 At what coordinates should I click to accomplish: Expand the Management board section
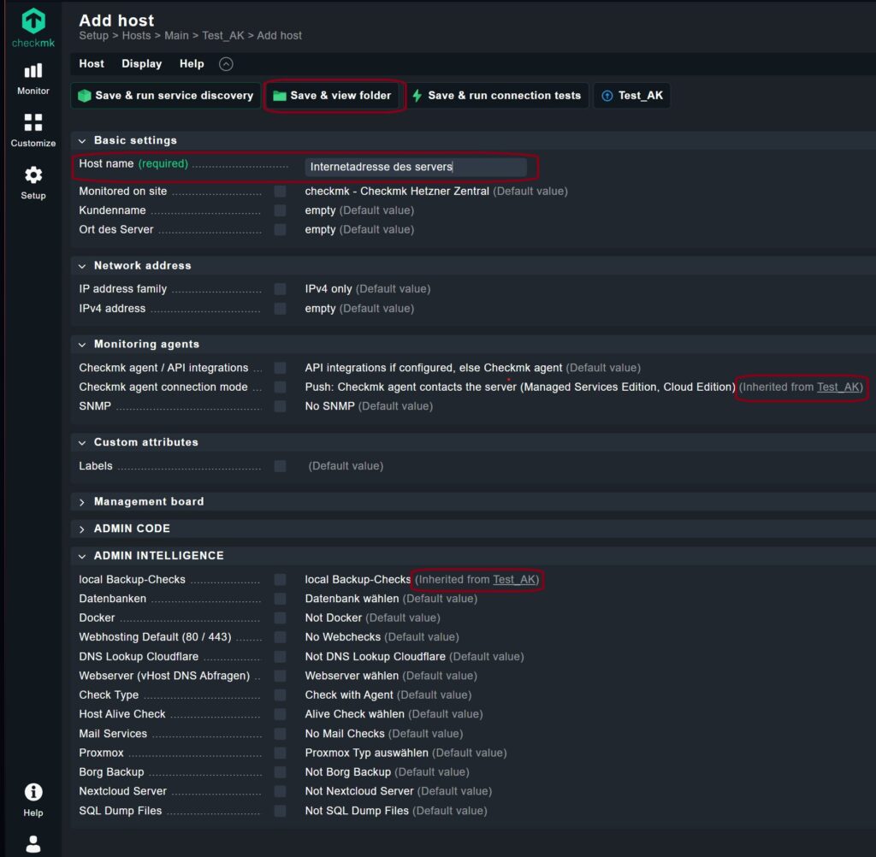82,502
